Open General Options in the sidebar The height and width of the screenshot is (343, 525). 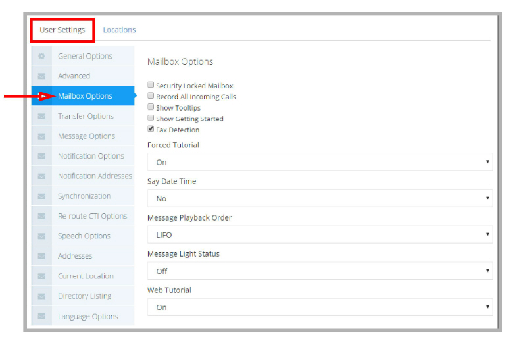click(83, 56)
